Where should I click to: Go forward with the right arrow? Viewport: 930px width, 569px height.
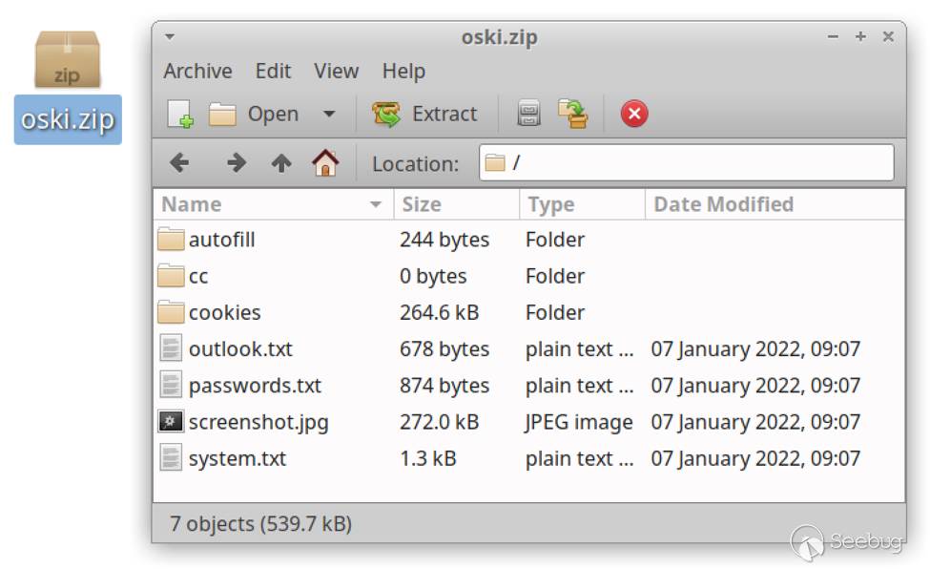pos(237,163)
